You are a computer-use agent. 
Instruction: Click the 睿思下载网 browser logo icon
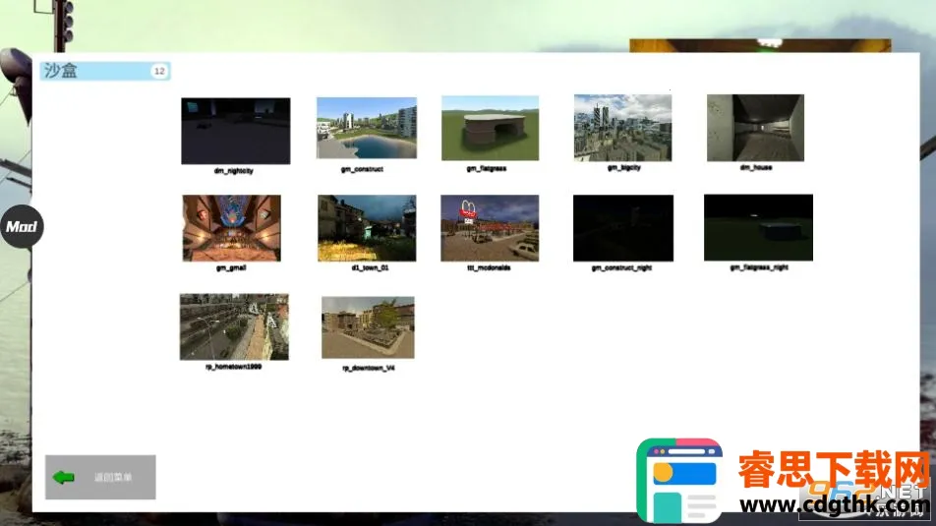click(x=679, y=482)
